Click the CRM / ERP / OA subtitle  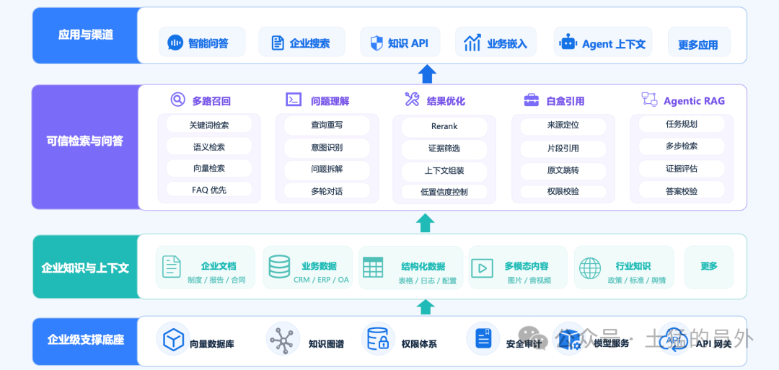(322, 280)
